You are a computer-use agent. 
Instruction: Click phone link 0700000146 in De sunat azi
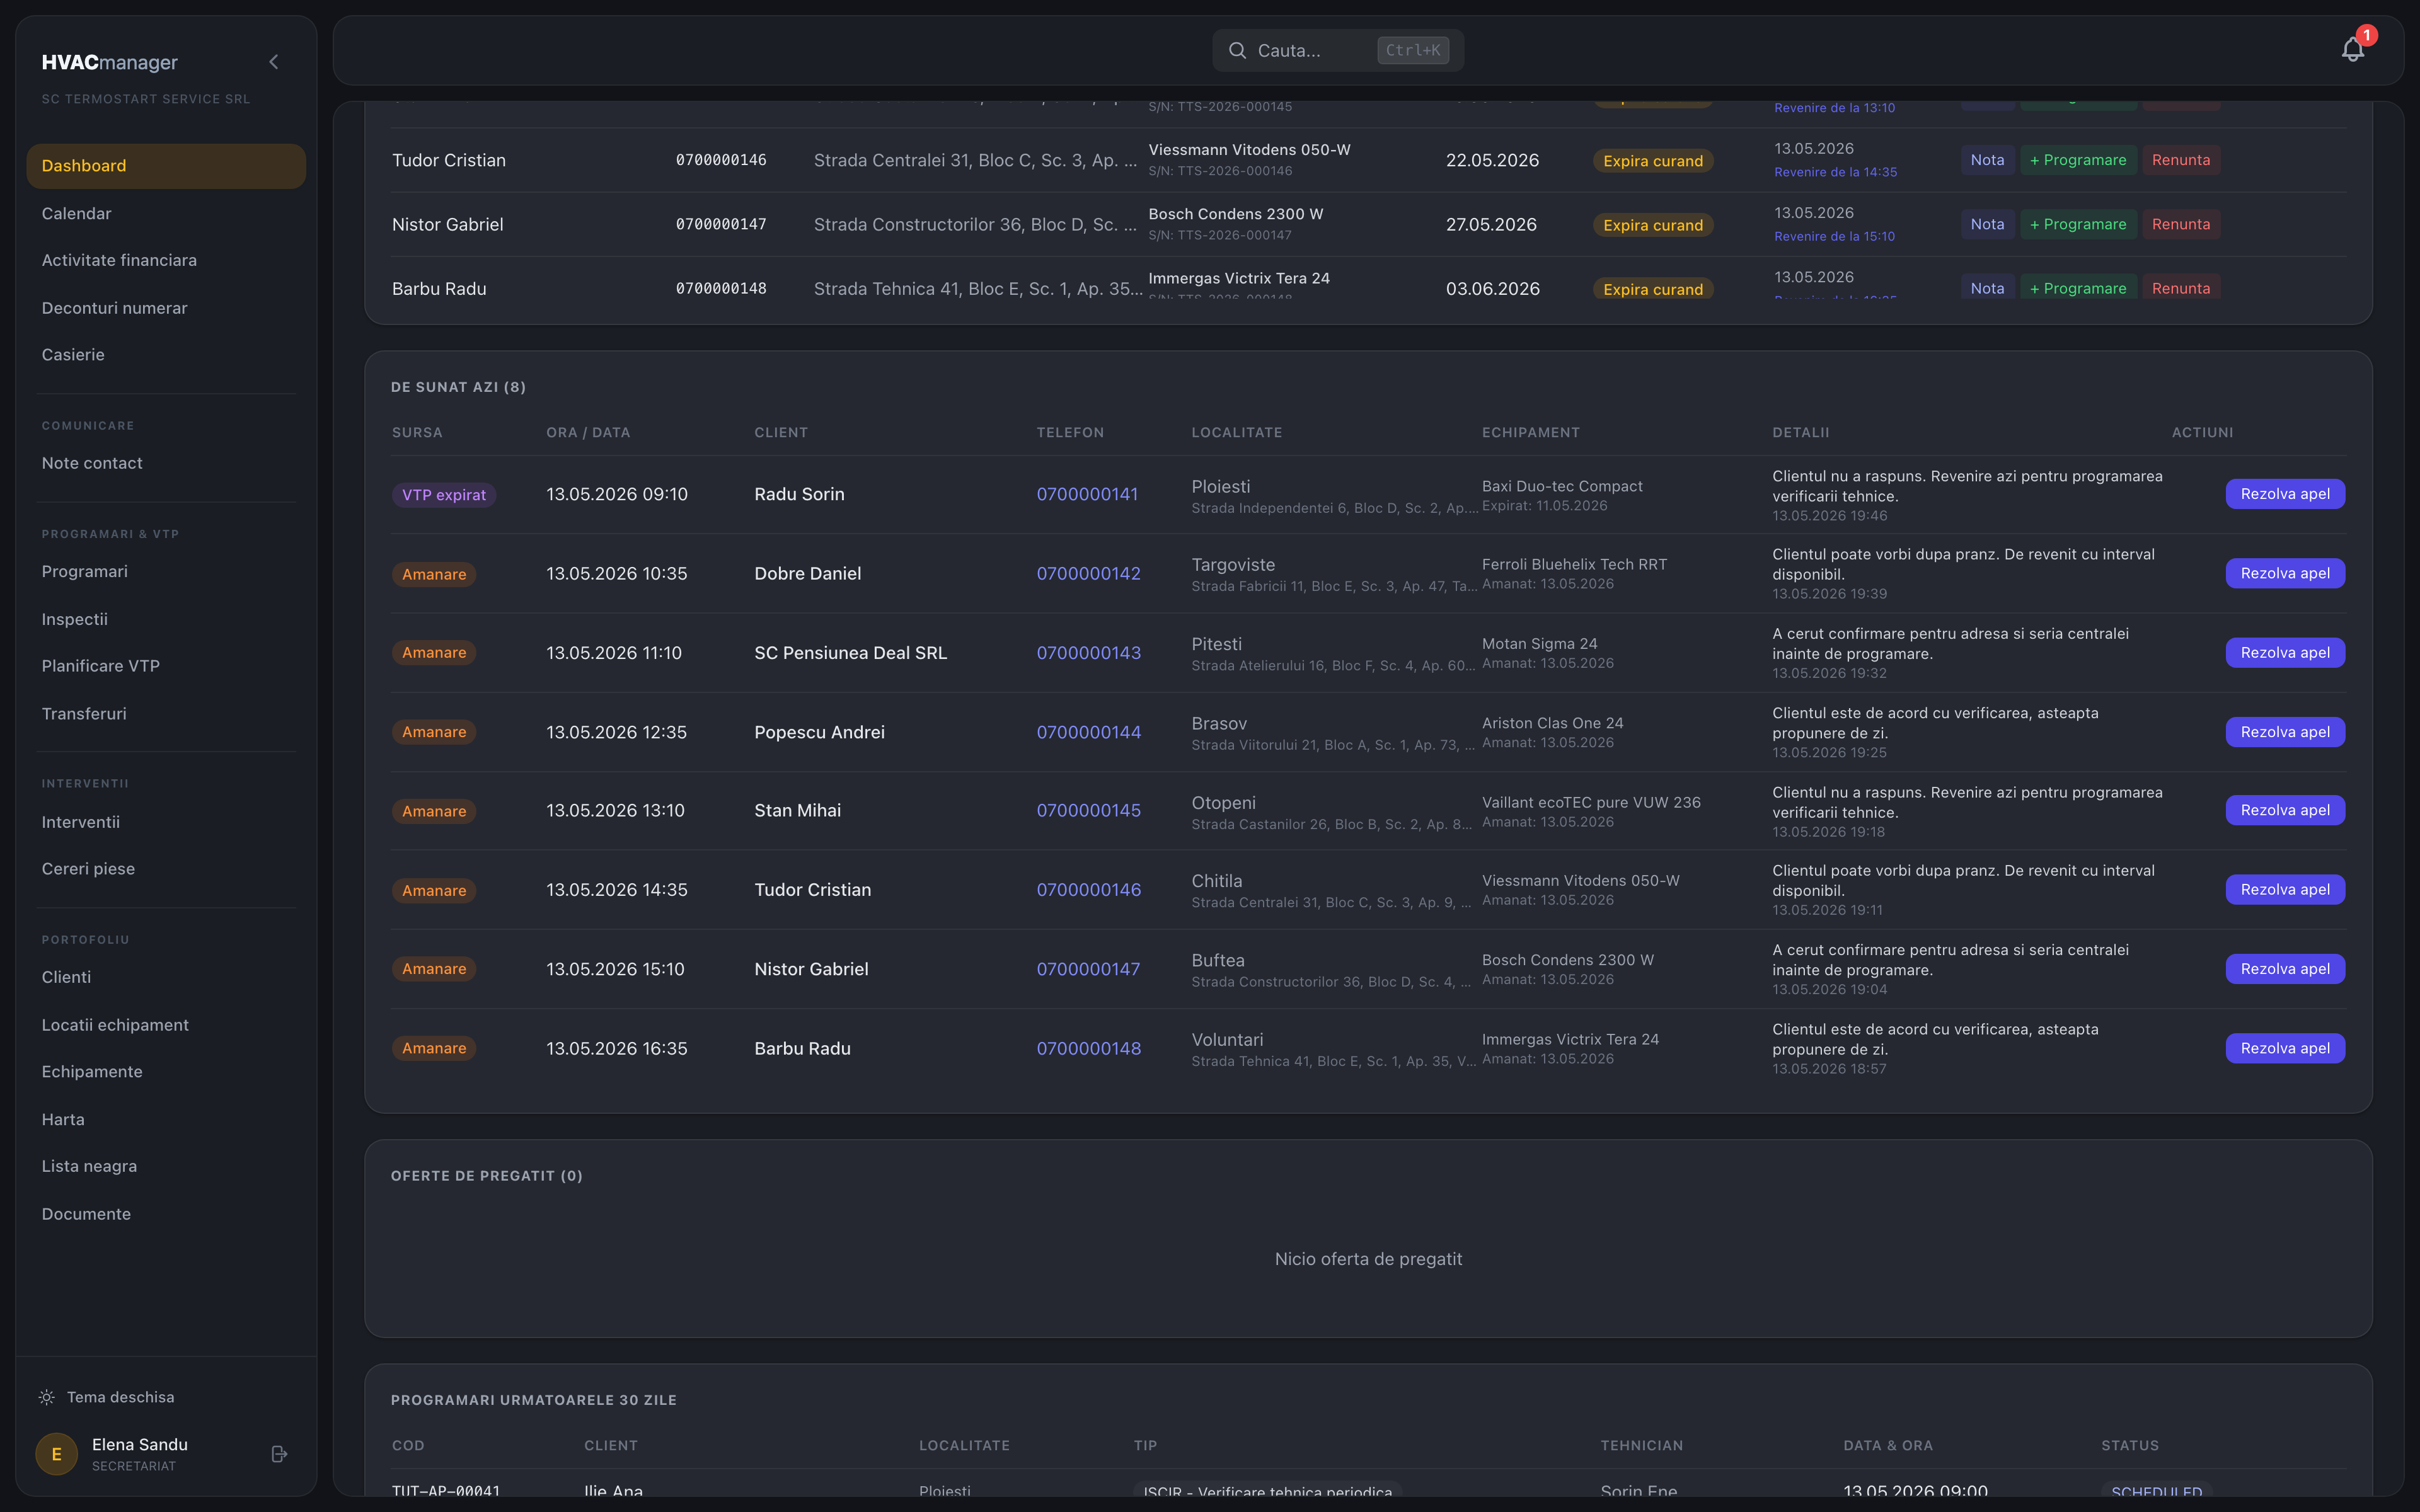click(1088, 889)
